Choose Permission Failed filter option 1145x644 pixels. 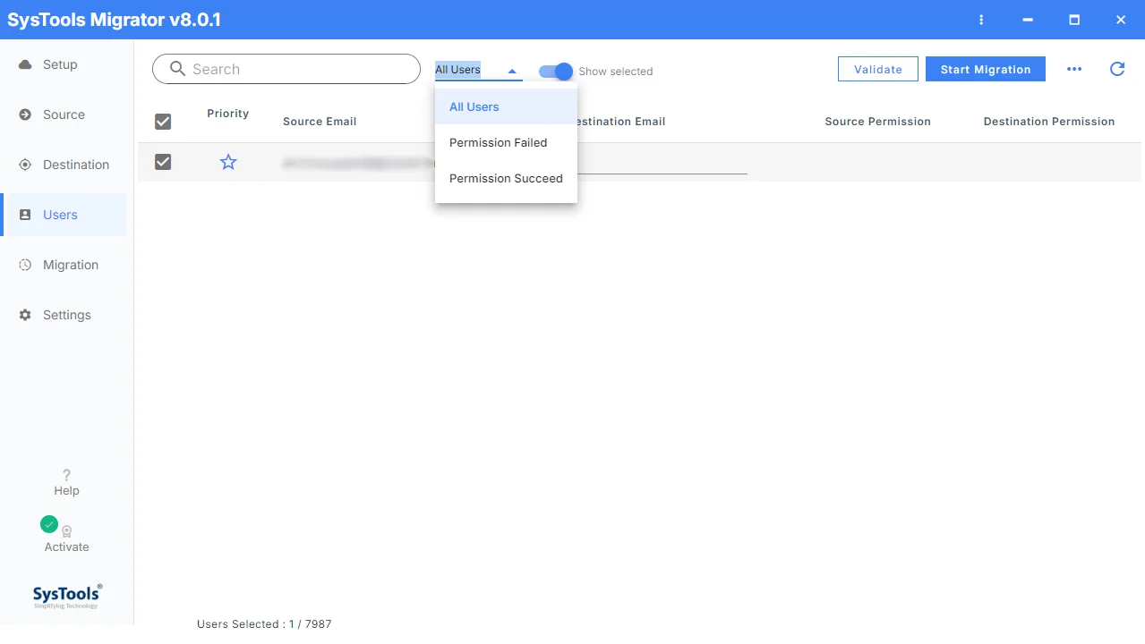(x=506, y=142)
